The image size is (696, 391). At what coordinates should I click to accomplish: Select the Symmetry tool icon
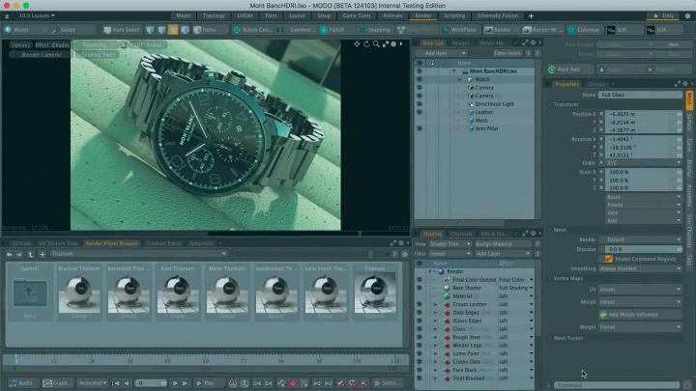click(x=281, y=30)
